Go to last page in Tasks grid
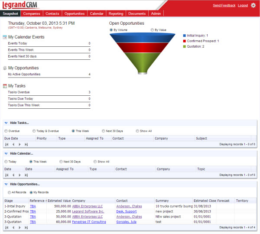Viewport: 260px width, 234px height. click(x=26, y=144)
